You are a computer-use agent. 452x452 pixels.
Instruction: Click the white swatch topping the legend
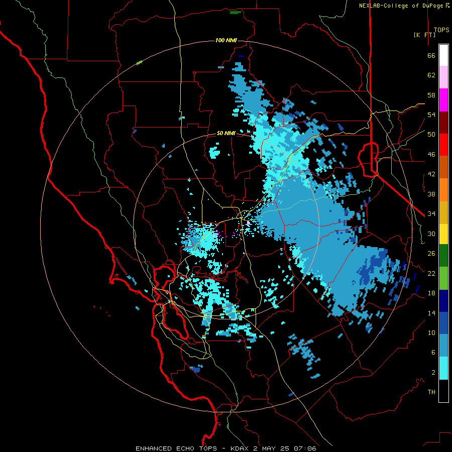click(x=443, y=55)
